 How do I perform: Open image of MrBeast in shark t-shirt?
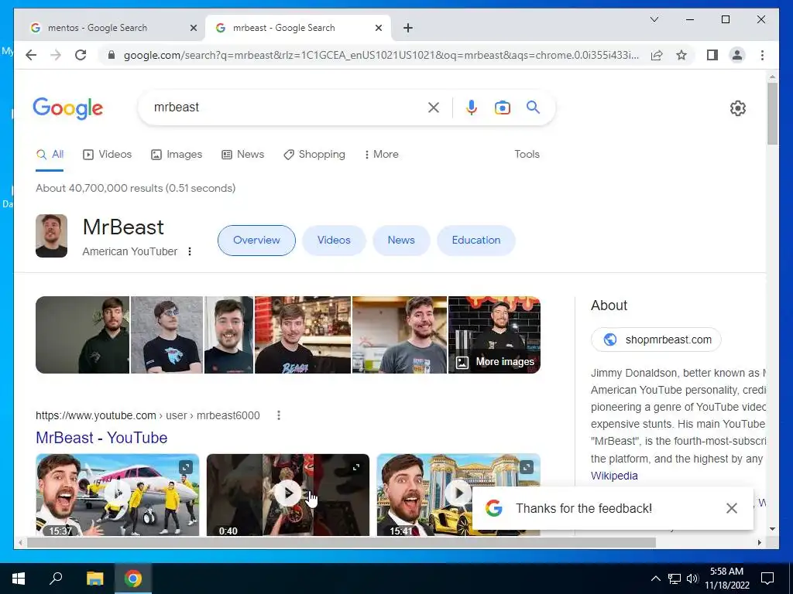click(x=166, y=335)
